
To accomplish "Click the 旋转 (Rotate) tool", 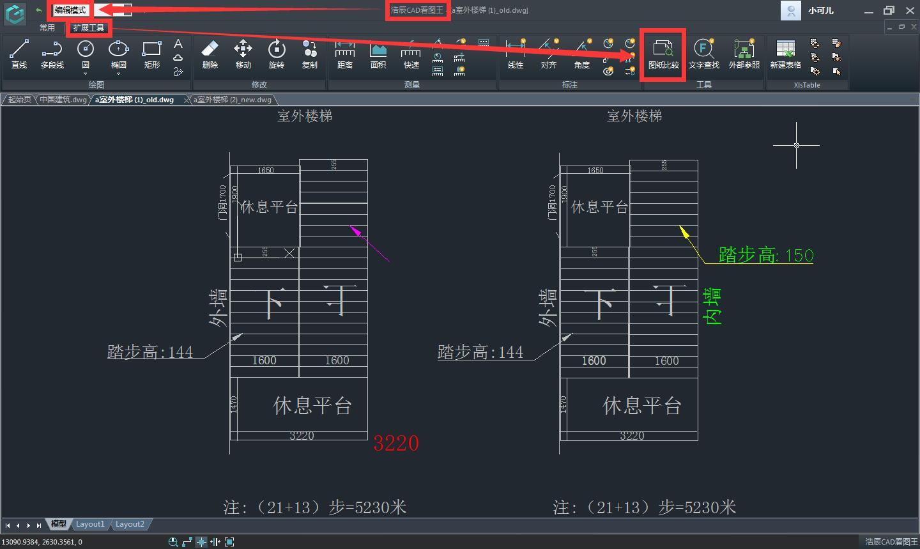I will pos(276,54).
